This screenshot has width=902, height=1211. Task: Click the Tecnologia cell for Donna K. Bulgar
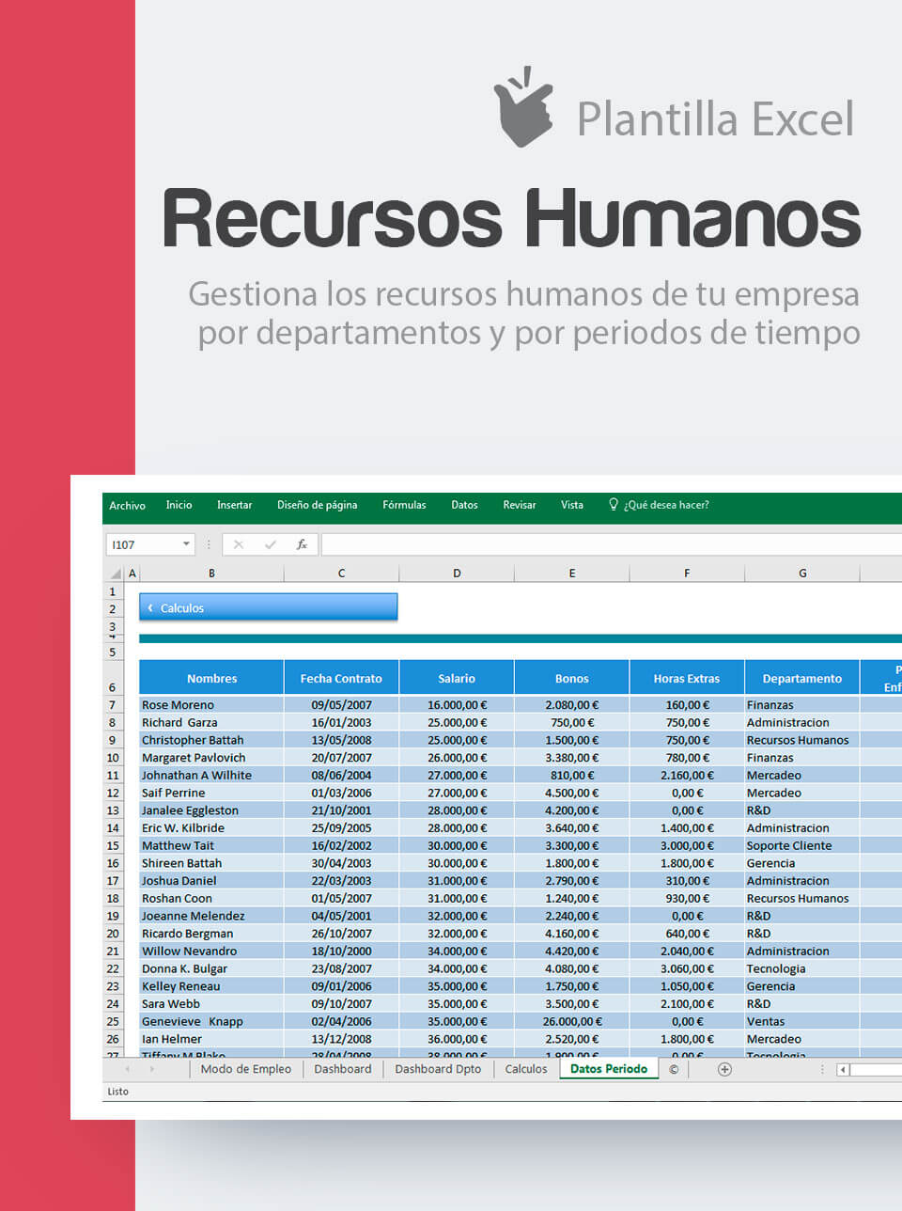click(802, 969)
